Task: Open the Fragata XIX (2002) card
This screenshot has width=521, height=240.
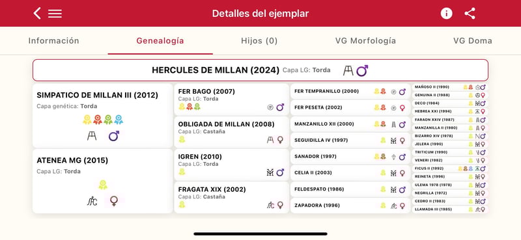Action: tap(232, 198)
